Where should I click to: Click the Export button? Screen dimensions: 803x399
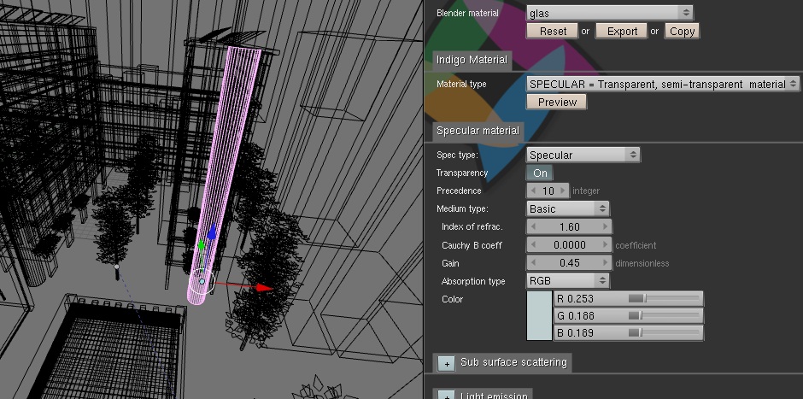(621, 31)
